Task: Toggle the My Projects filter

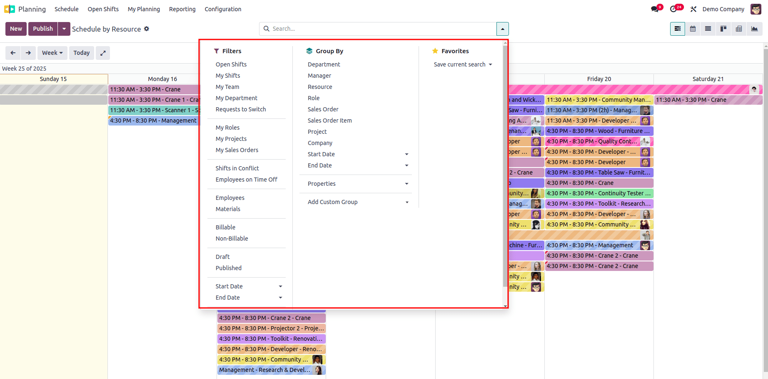Action: (x=231, y=139)
